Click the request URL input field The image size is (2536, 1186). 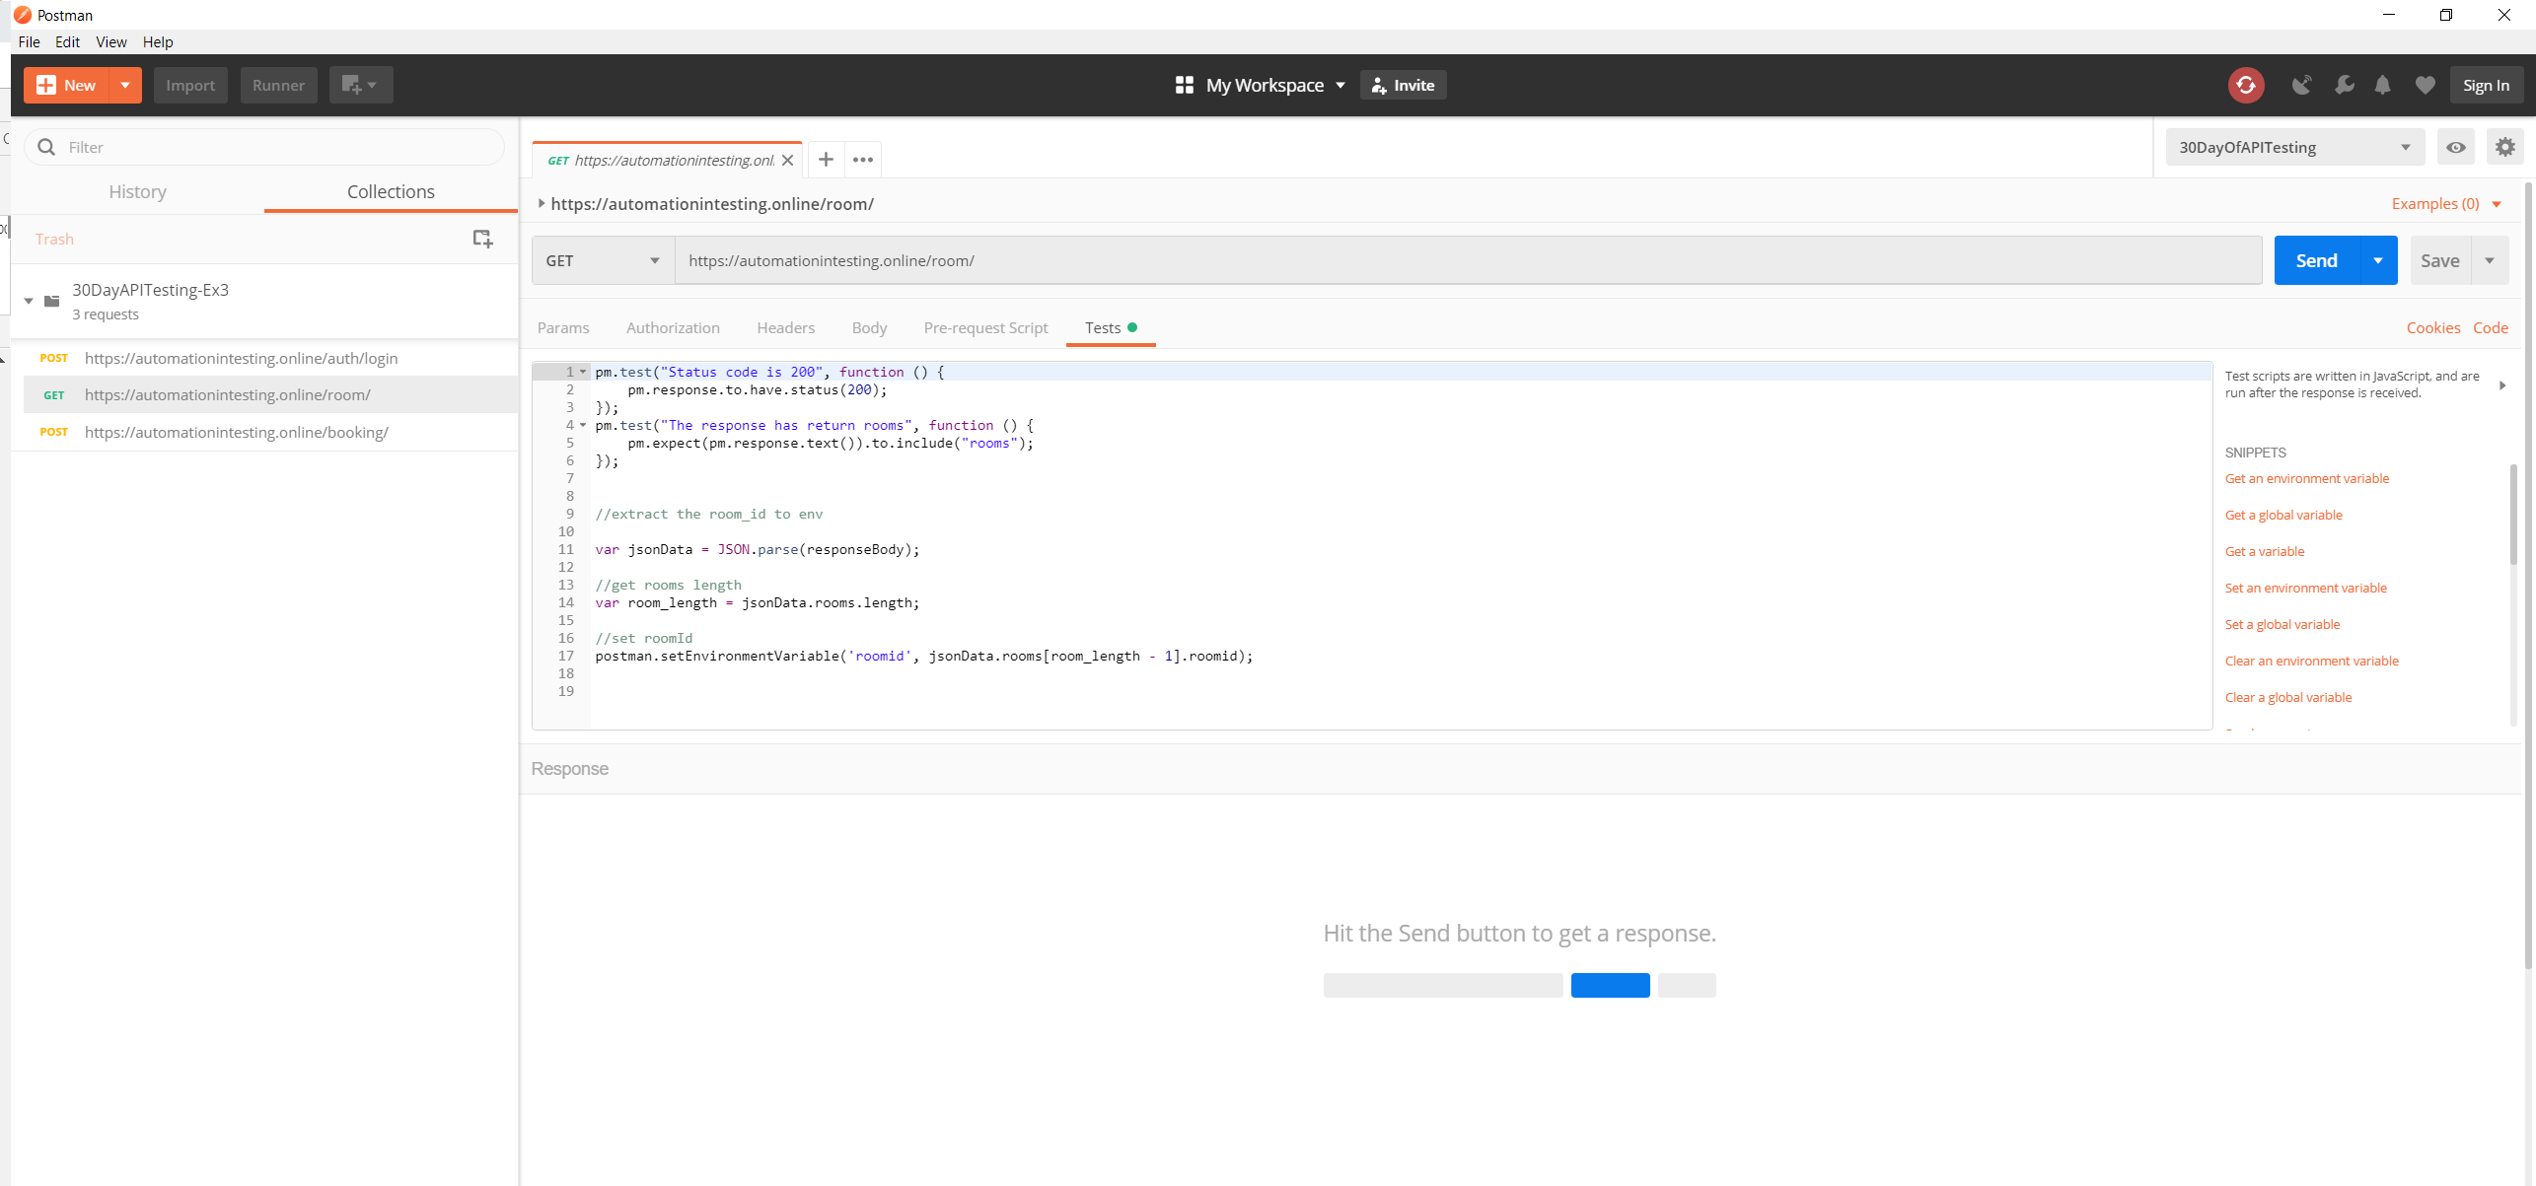[x=1468, y=260]
